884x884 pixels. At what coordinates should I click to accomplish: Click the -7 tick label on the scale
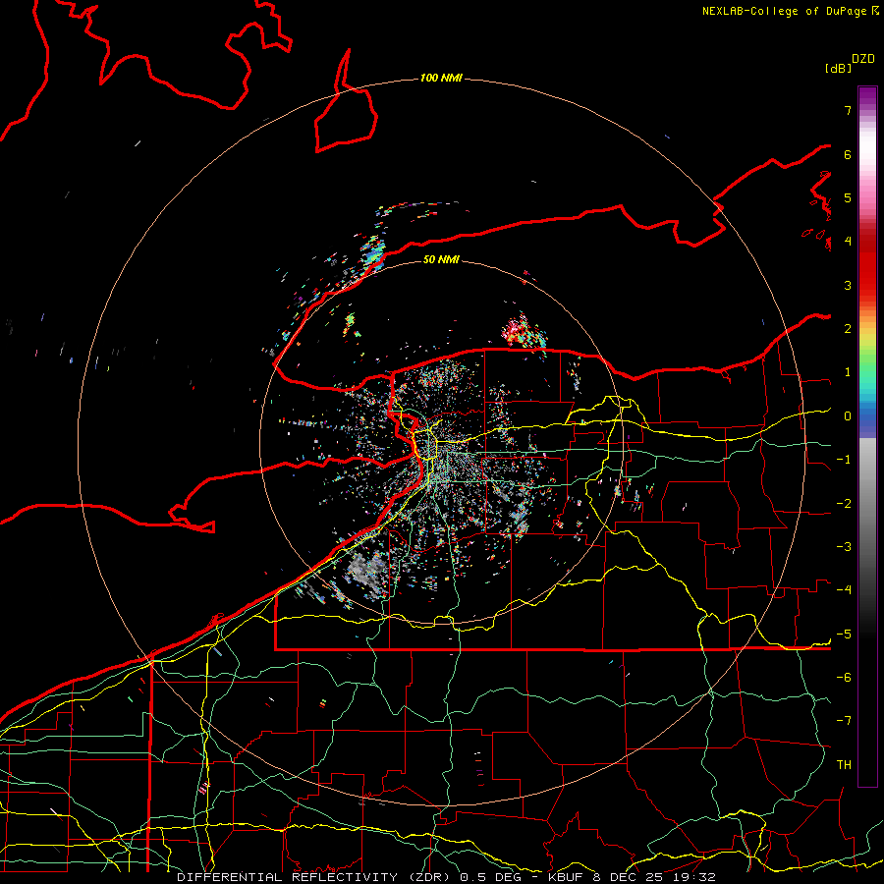point(844,721)
